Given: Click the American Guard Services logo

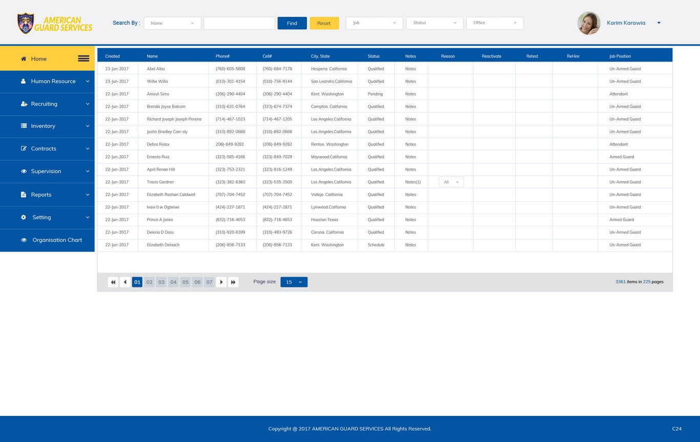Looking at the screenshot, I should [x=55, y=24].
